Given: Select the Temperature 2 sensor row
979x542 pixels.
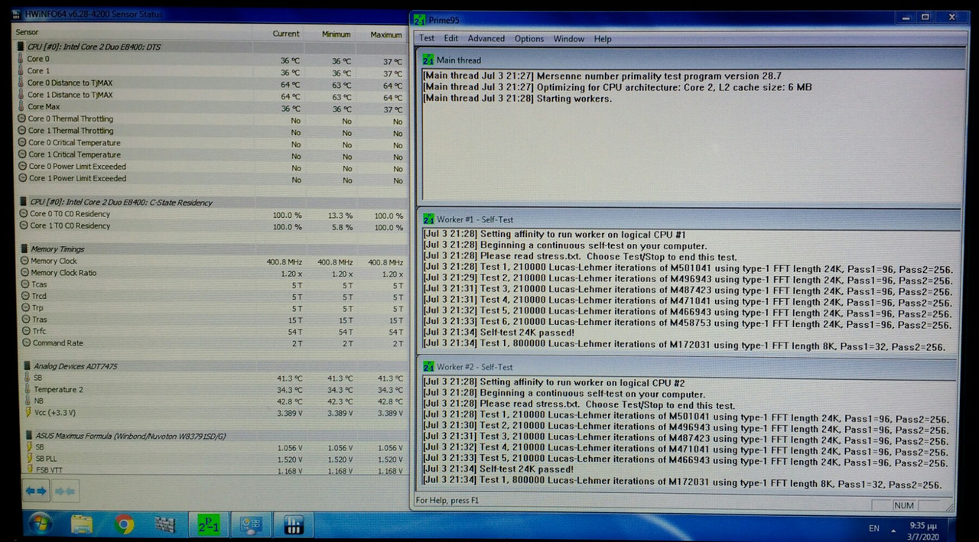Looking at the screenshot, I should 215,390.
